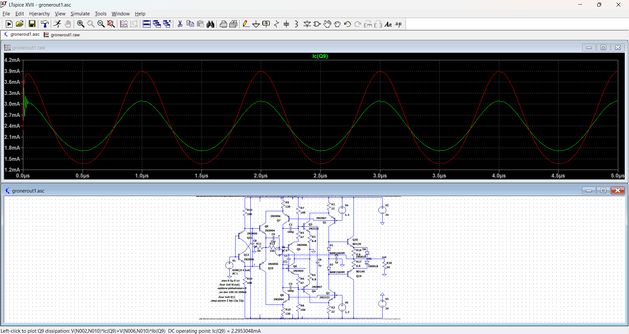Click the New Schematic toolbar icon
The image size is (629, 334).
[x=9, y=24]
